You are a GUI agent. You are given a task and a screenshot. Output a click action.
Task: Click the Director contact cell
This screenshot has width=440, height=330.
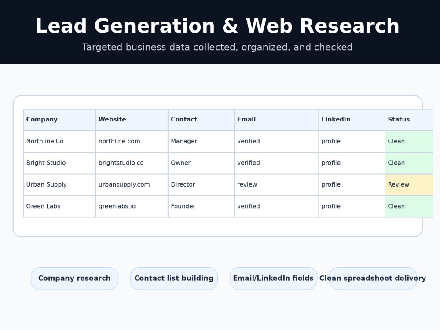coord(201,185)
